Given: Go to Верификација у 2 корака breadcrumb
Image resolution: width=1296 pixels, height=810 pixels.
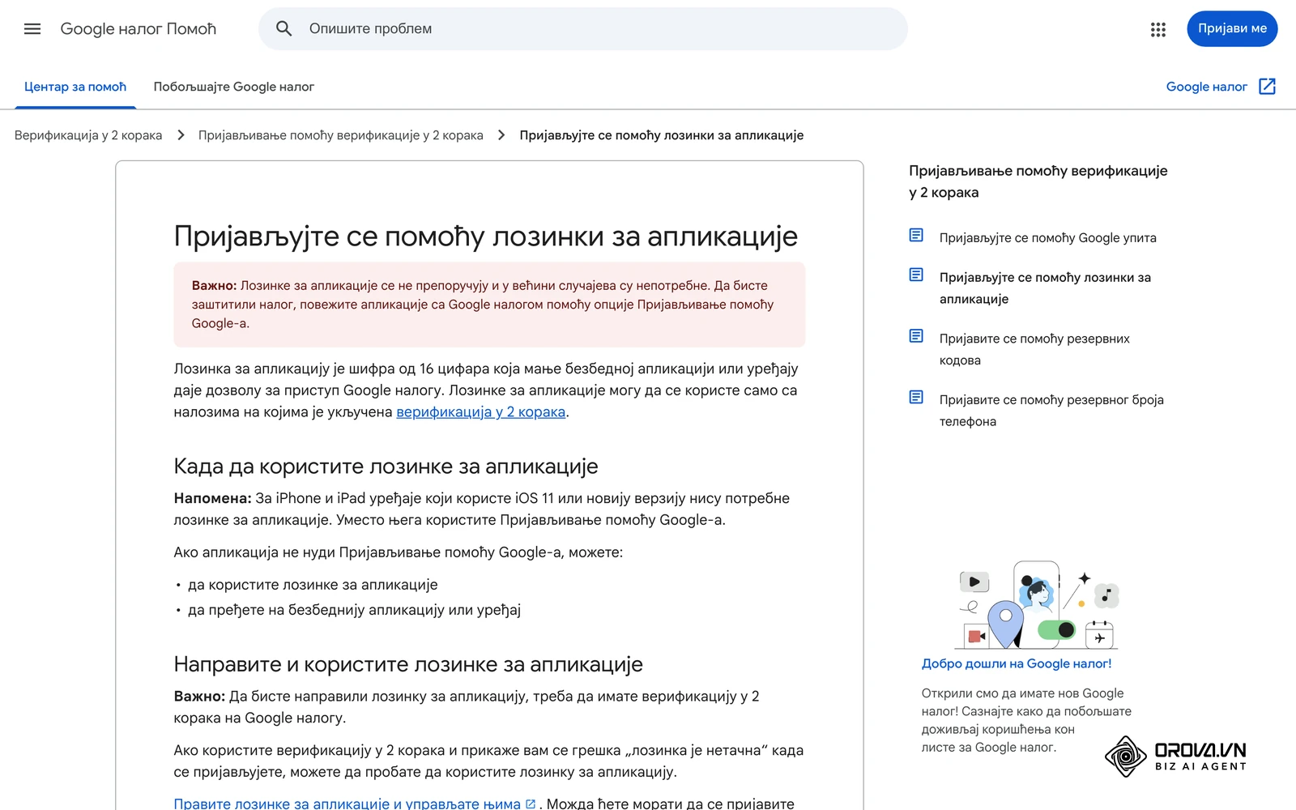Looking at the screenshot, I should coord(88,135).
